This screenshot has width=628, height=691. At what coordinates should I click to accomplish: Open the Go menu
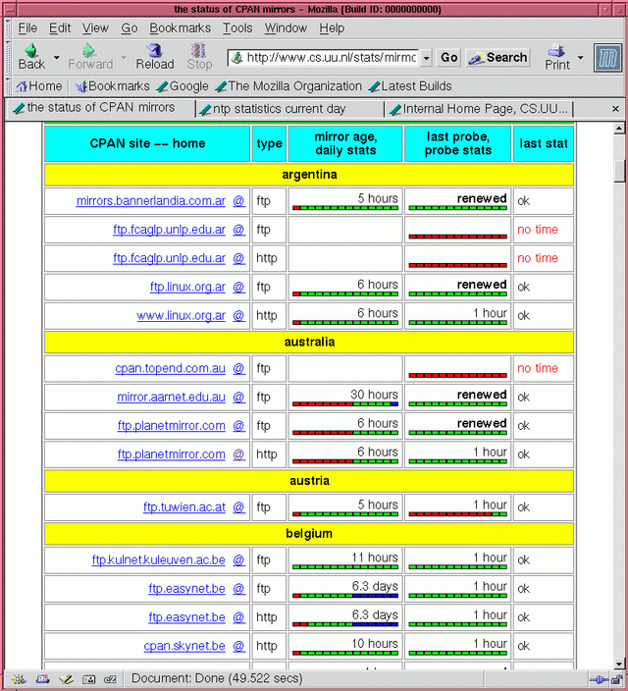(x=130, y=28)
